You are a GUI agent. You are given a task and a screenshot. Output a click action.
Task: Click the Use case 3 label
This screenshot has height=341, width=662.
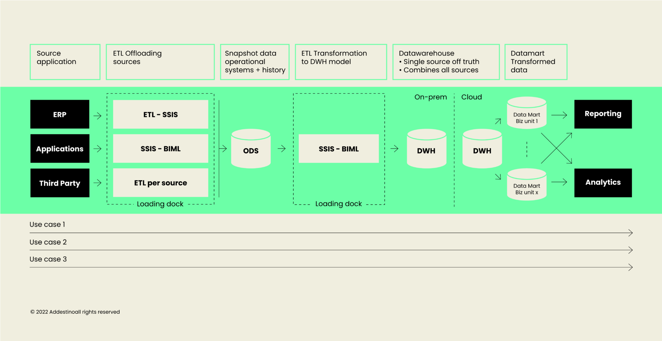click(x=48, y=259)
